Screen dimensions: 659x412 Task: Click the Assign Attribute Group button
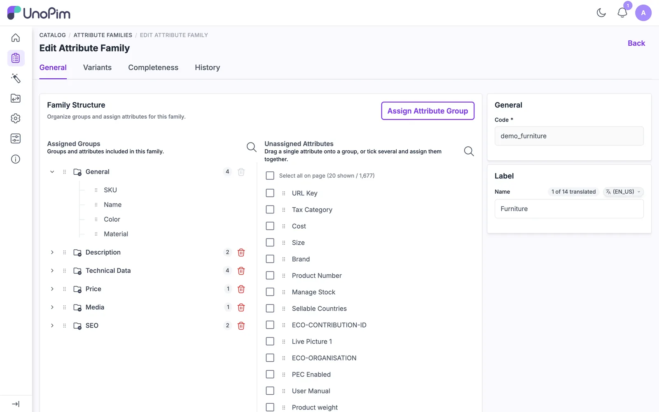428,111
